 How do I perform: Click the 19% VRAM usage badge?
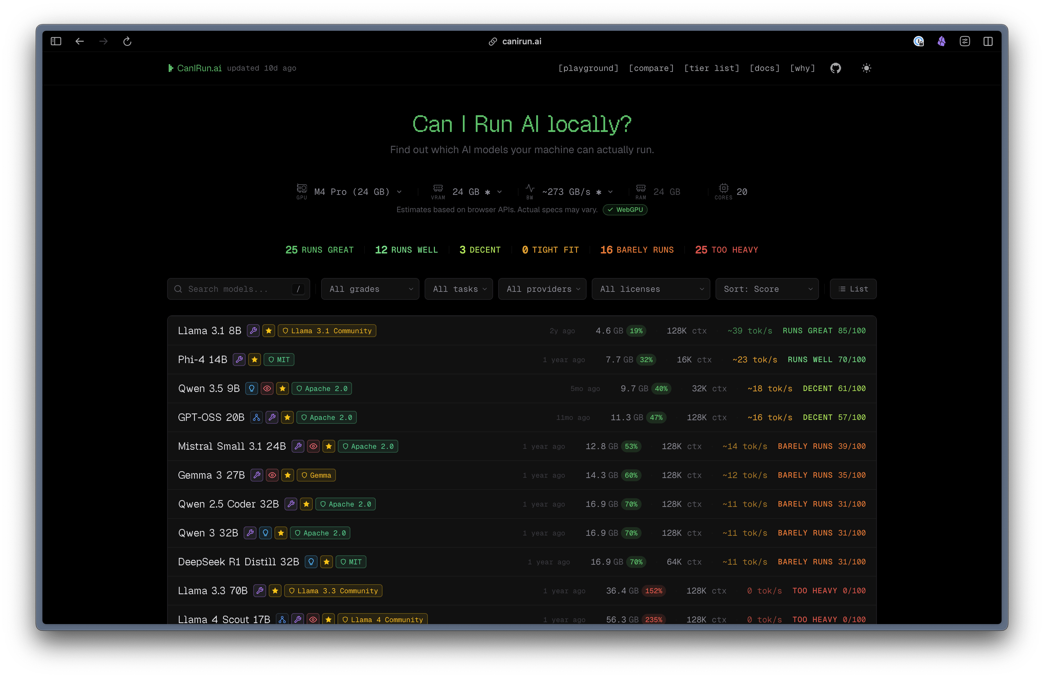636,331
